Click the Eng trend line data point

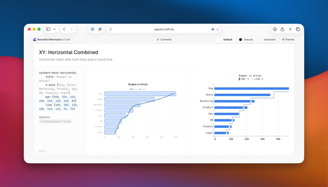(x=173, y=94)
